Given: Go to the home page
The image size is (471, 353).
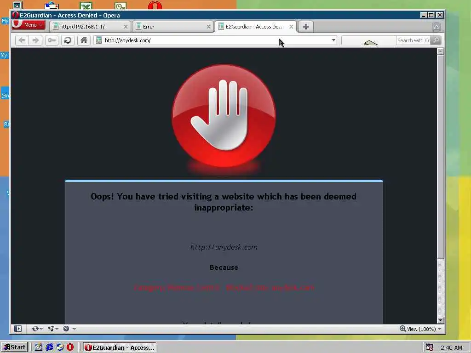Looking at the screenshot, I should (x=84, y=40).
